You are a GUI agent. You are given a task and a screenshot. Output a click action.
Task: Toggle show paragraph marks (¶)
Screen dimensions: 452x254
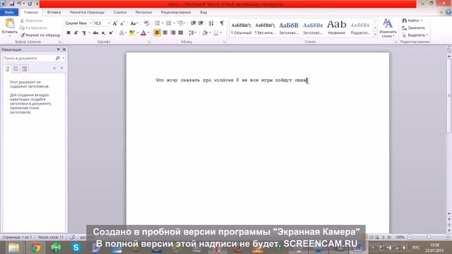coord(222,23)
